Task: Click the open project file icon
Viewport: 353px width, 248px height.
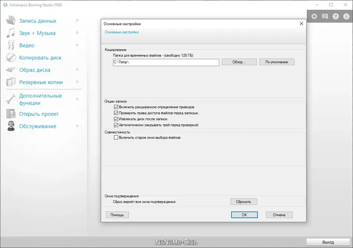Action: [11, 114]
